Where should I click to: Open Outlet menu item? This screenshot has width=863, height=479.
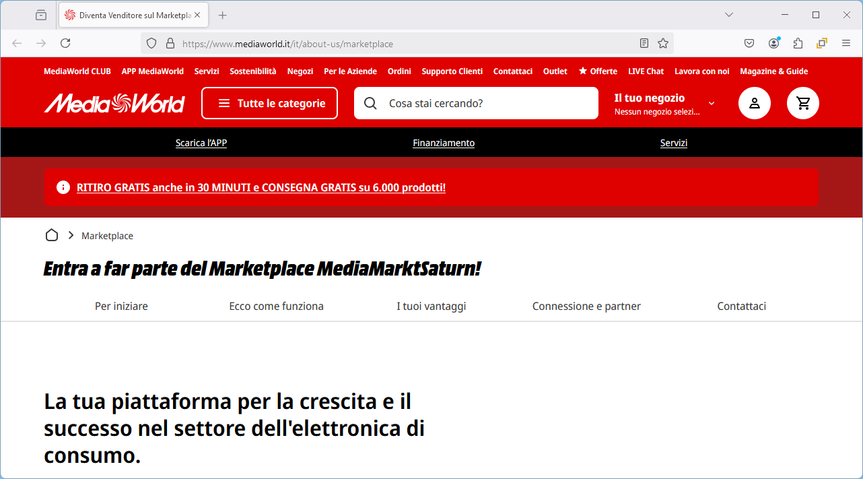click(x=555, y=71)
